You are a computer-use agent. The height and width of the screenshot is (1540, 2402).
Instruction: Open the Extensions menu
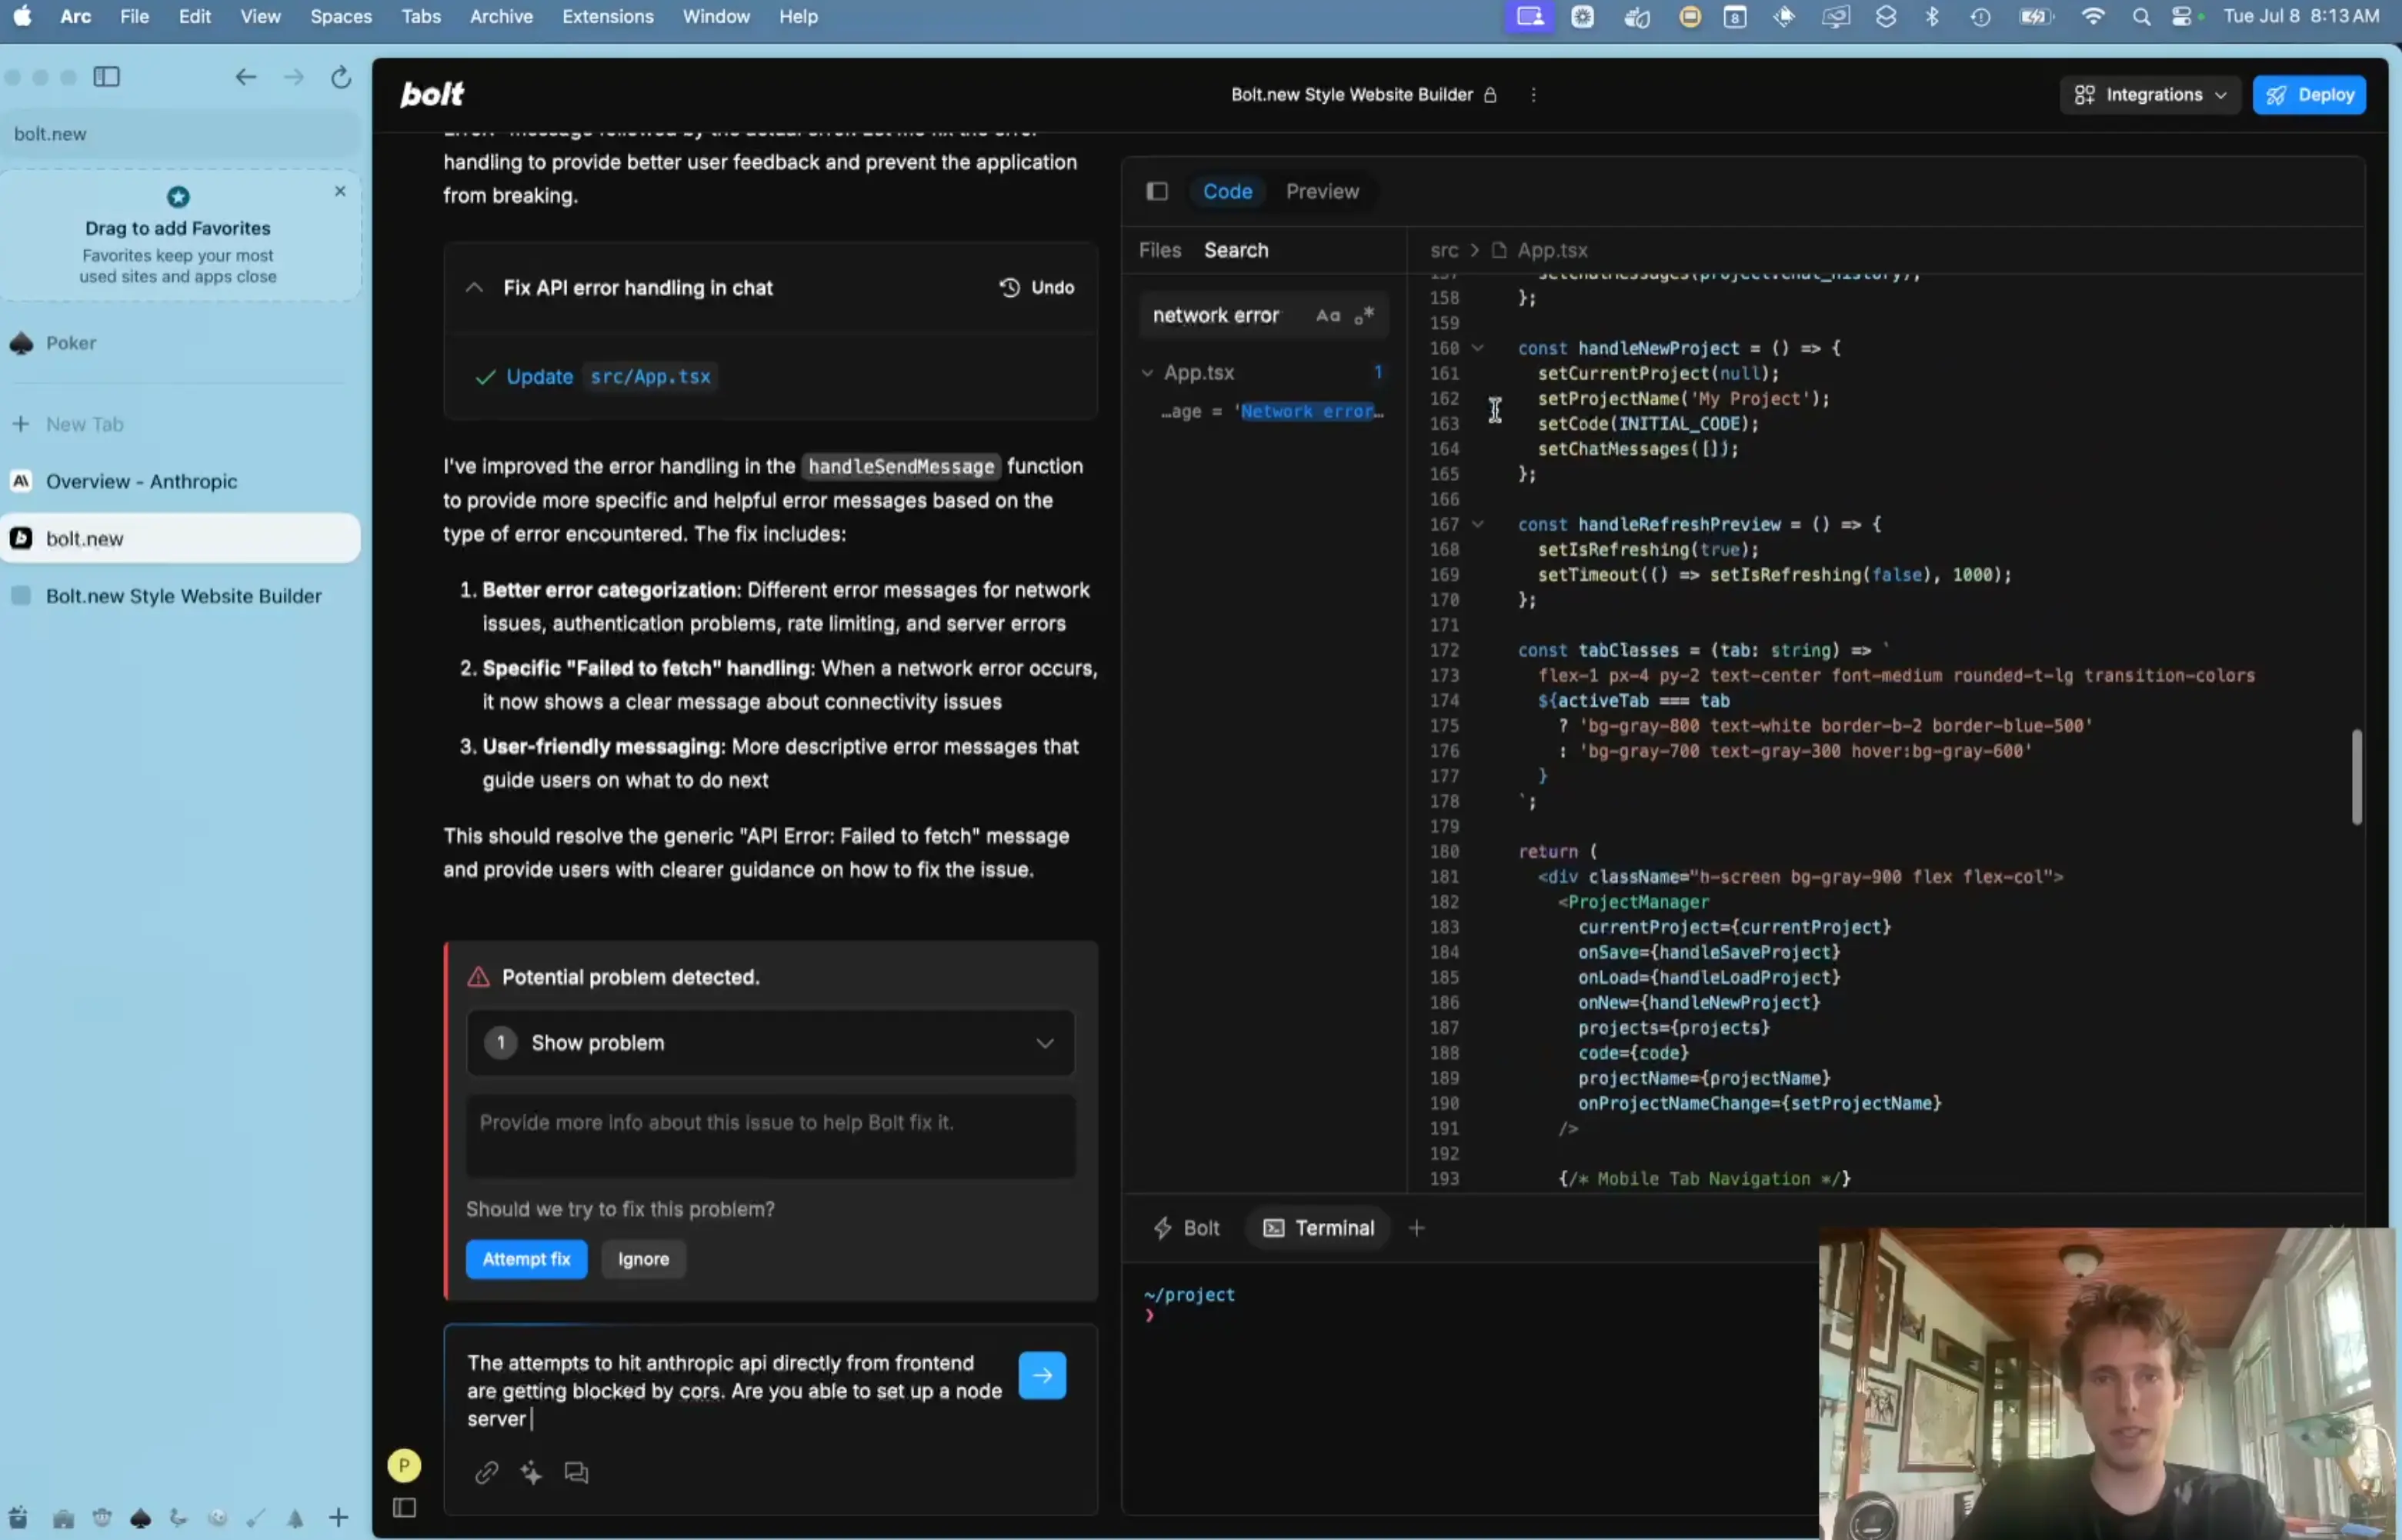click(x=608, y=16)
